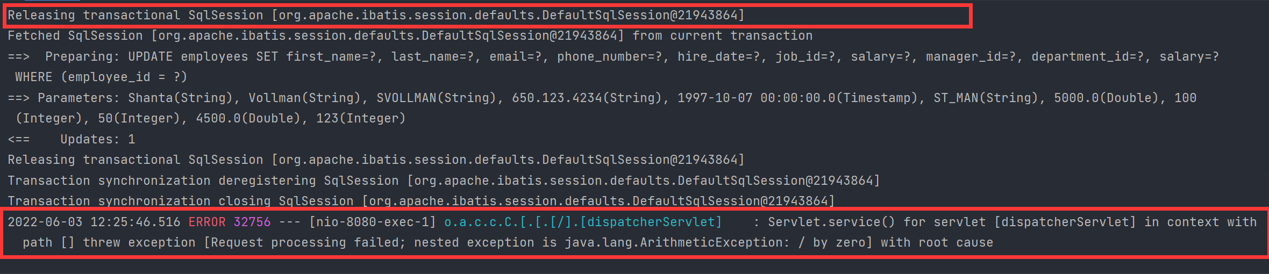Viewport: 1269px width, 274px height.
Task: Click the purple process id 32756
Action: [252, 222]
